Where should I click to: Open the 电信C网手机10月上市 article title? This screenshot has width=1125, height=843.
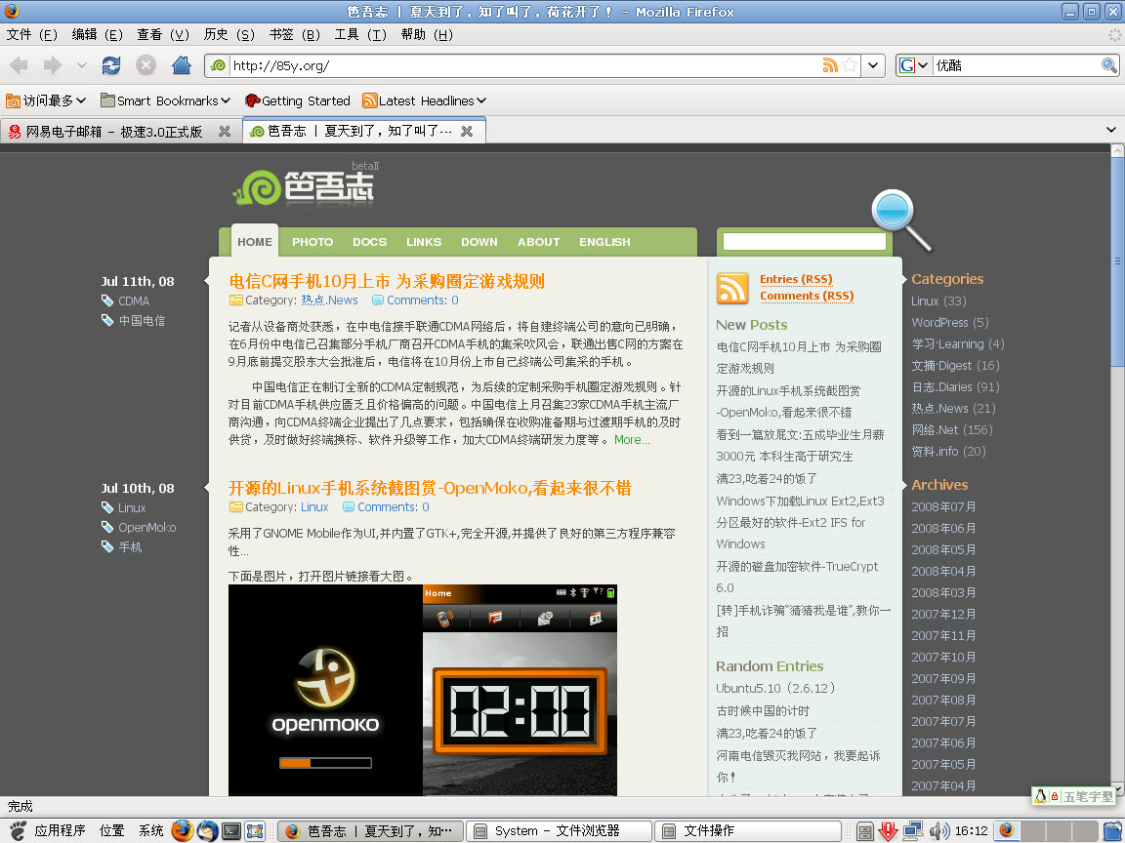point(387,281)
